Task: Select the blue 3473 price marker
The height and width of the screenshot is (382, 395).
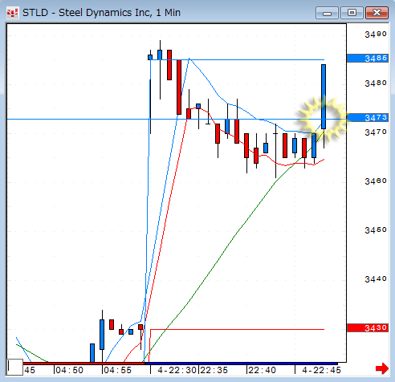Action: (368, 117)
